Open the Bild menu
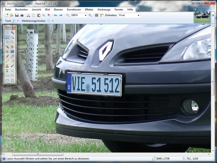This screenshot has height=163, width=217. point(47,10)
